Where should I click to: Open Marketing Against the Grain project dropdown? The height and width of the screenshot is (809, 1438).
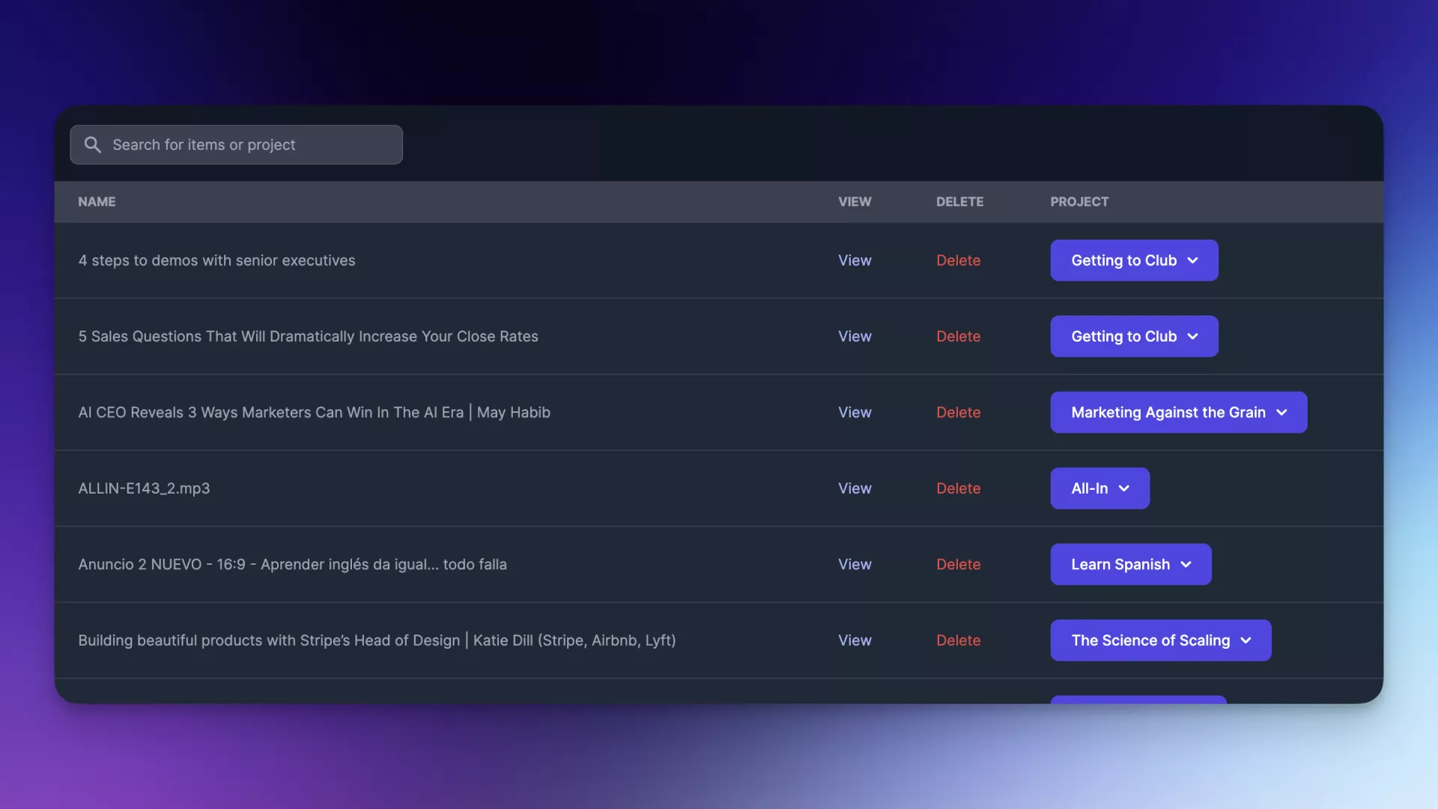tap(1178, 413)
